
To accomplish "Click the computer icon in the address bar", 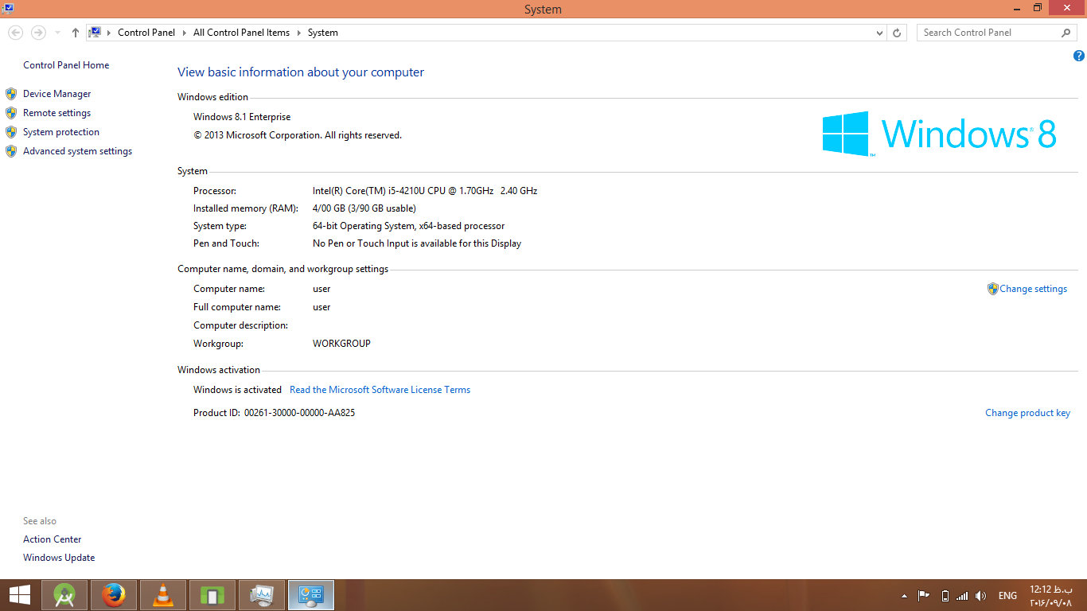I will (95, 33).
